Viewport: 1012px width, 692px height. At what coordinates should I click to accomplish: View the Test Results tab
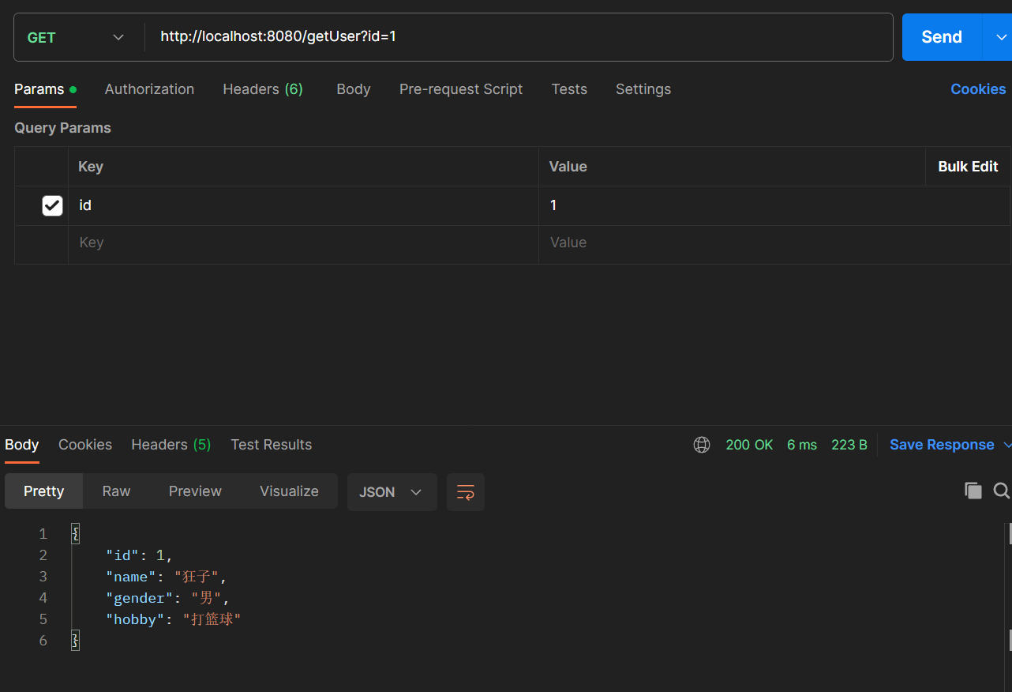click(x=271, y=445)
